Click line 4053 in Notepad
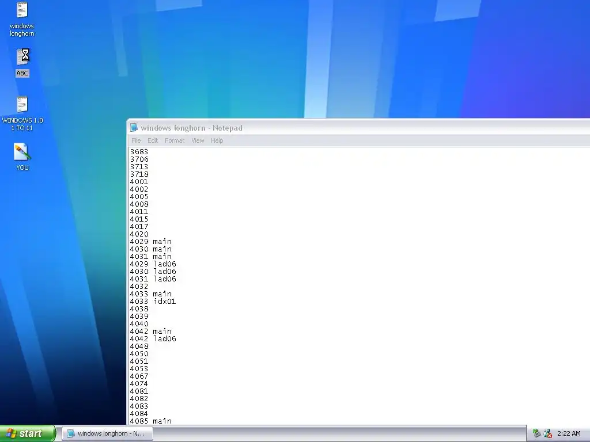 139,369
